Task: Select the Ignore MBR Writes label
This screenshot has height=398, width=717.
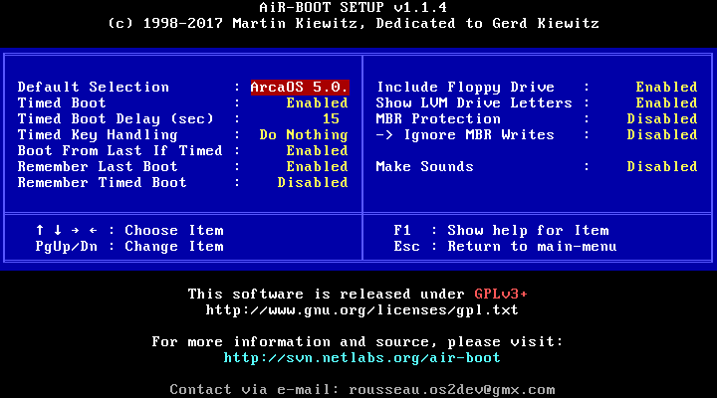Action: (x=478, y=135)
